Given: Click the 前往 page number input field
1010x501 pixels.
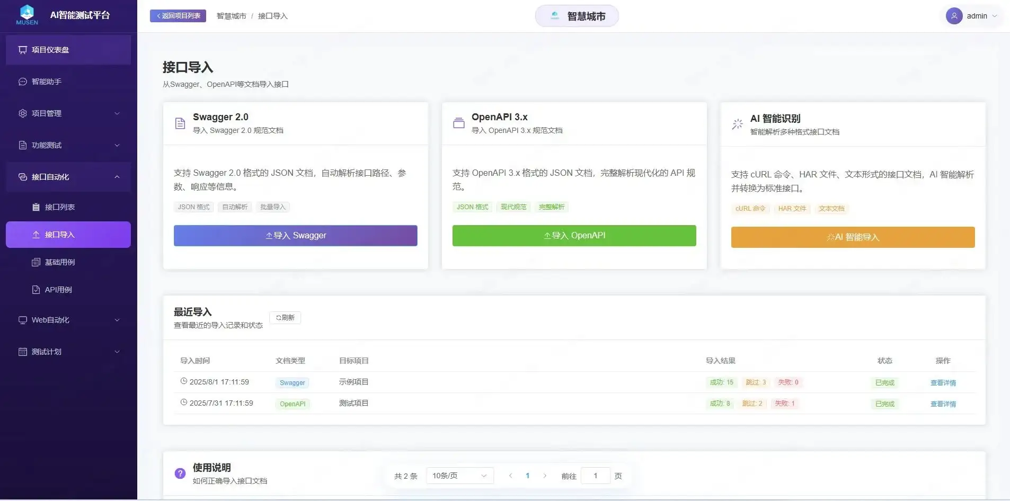Looking at the screenshot, I should click(595, 476).
